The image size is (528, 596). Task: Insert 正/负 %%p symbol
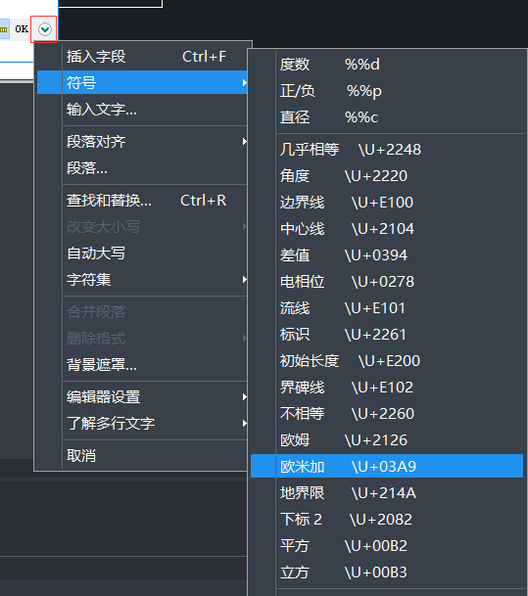tap(387, 91)
